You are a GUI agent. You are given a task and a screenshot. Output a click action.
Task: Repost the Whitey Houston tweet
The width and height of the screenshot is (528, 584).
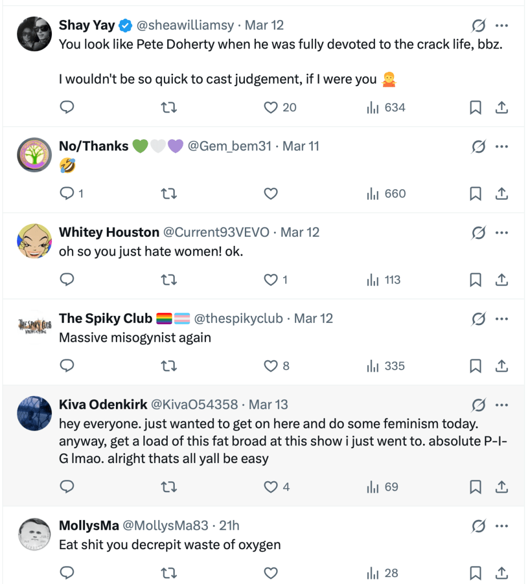[168, 280]
